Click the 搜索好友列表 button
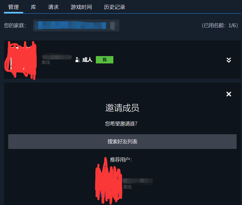 [122, 142]
